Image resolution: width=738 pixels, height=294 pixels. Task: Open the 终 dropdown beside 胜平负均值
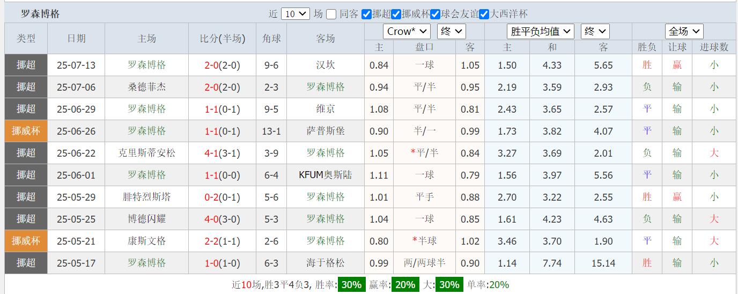(595, 32)
